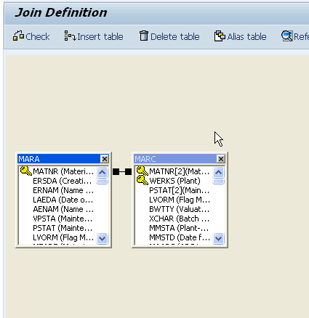Image resolution: width=309 pixels, height=318 pixels.
Task: Select the MARA table title bar
Action: (59, 159)
